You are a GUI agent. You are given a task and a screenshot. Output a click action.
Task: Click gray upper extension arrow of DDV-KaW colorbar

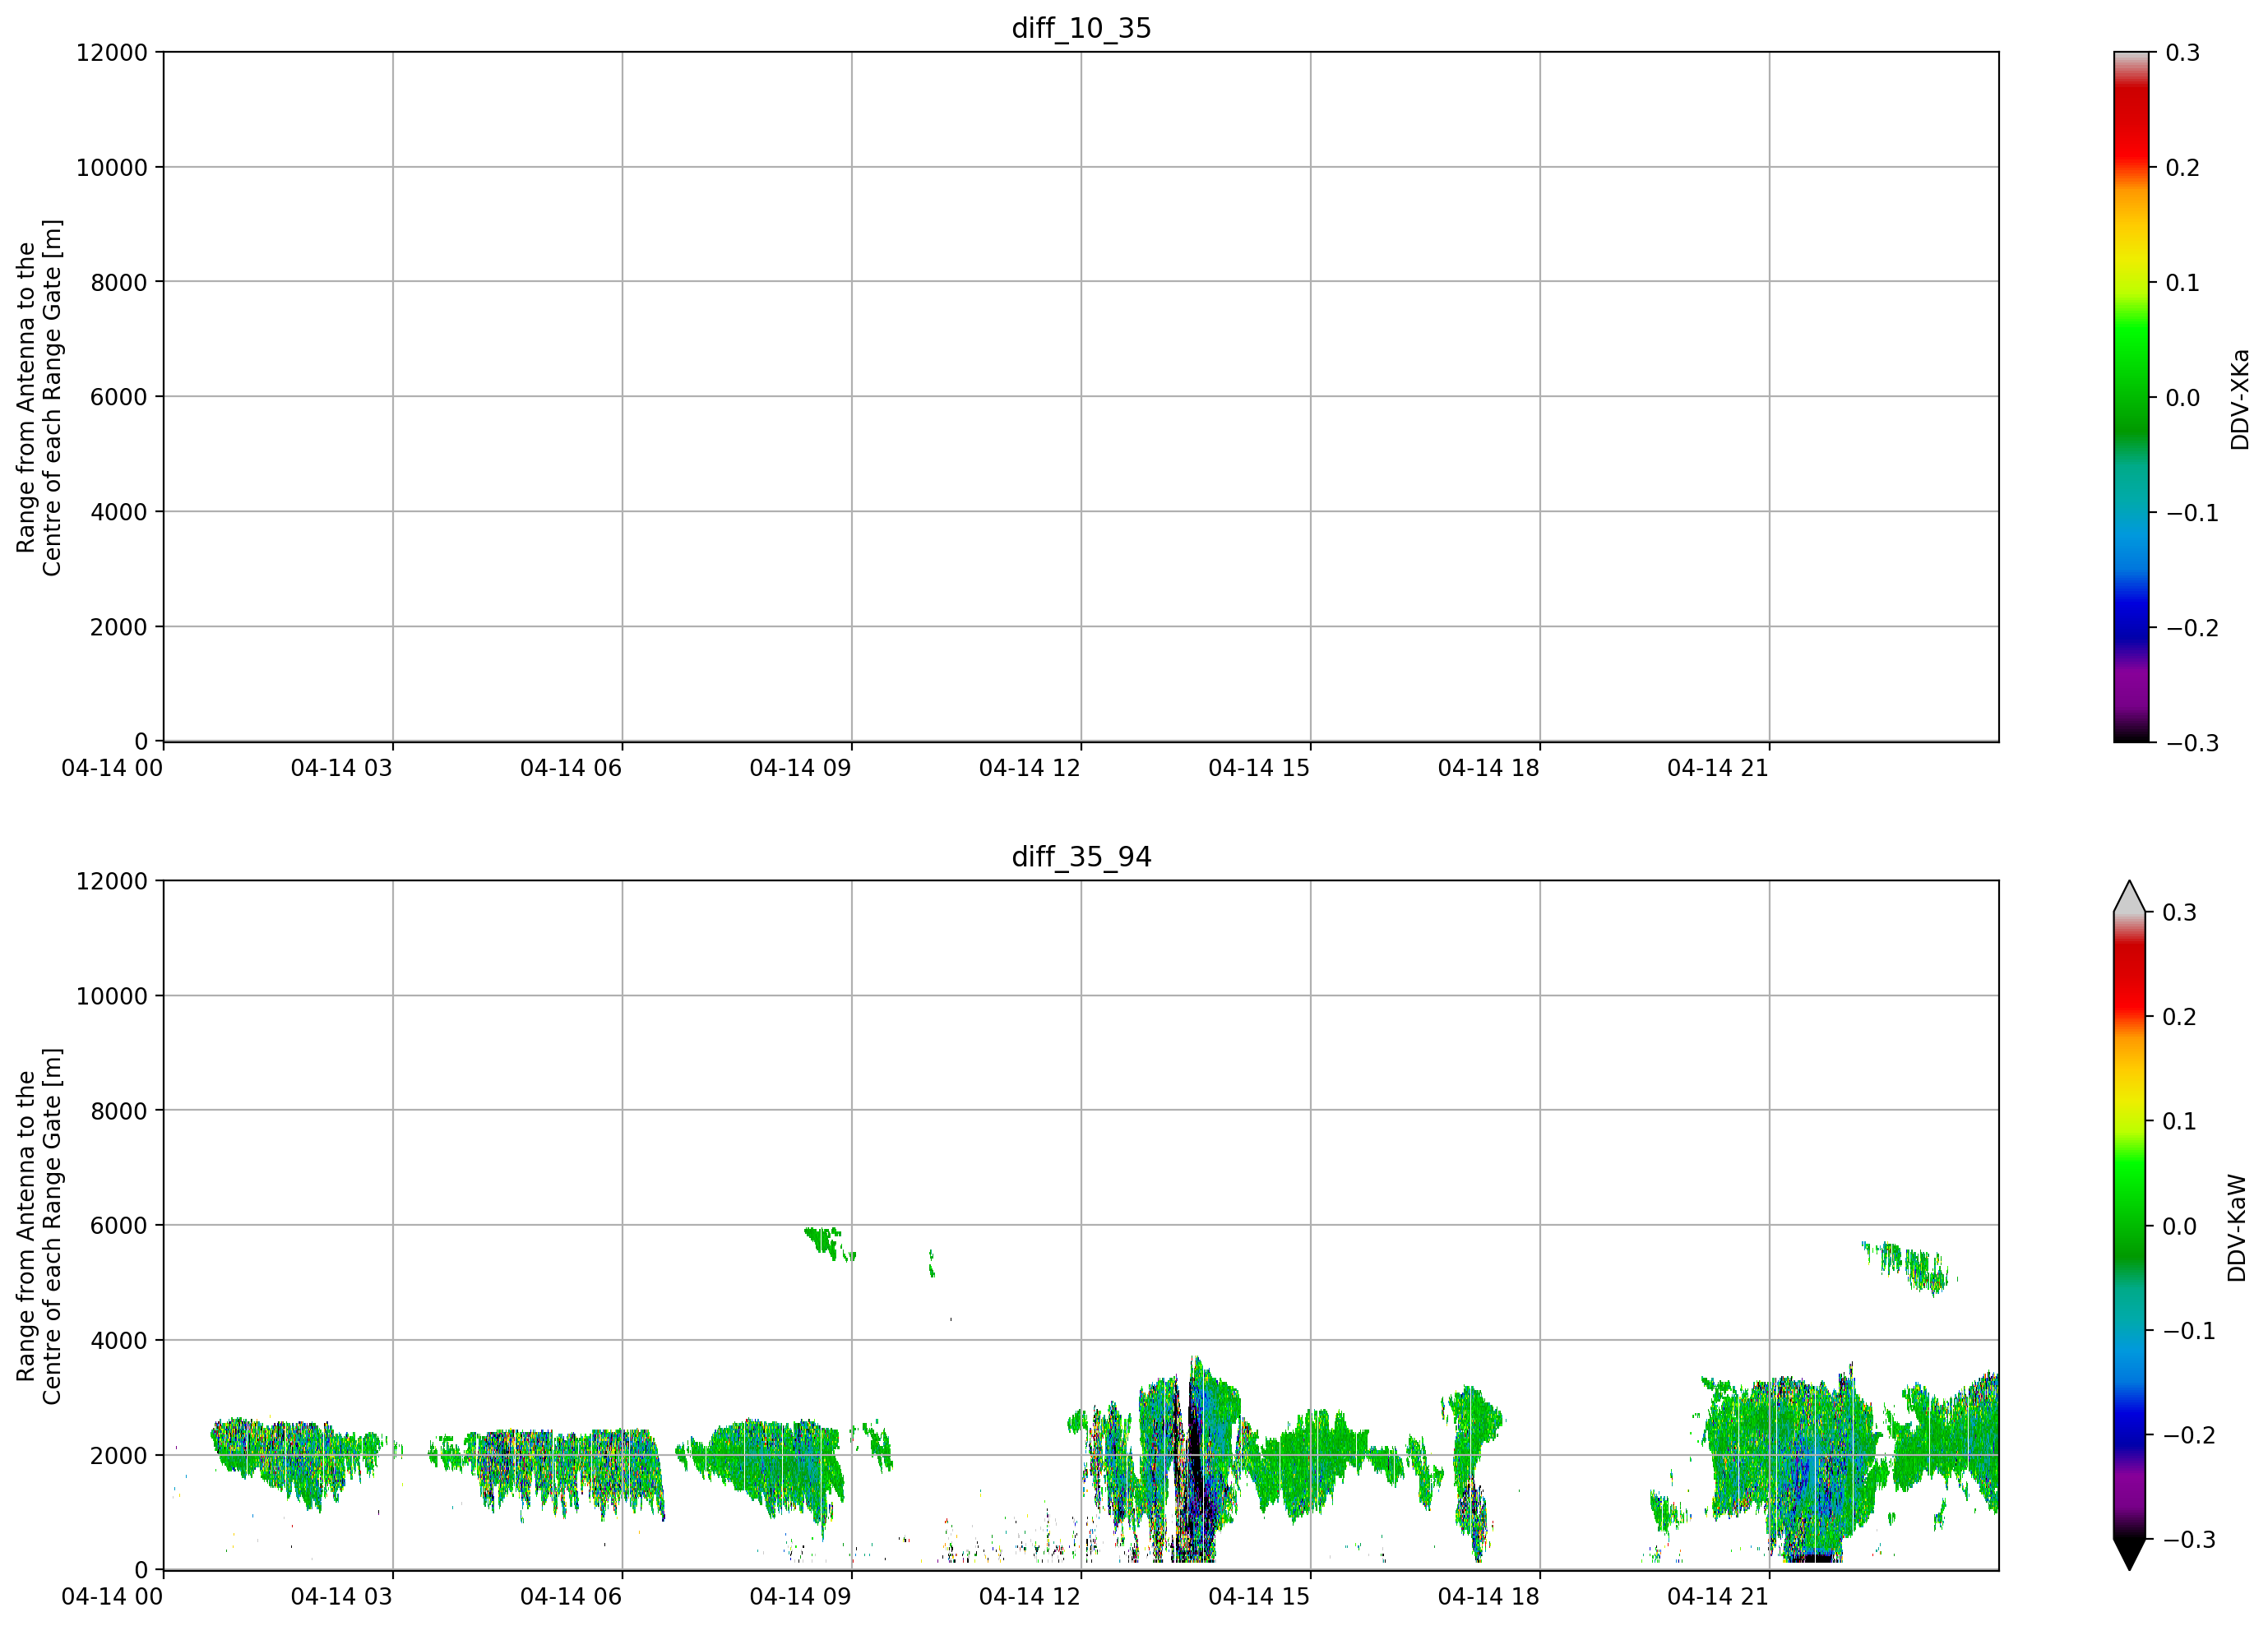click(2130, 897)
